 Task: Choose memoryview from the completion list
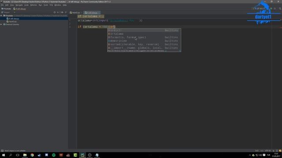[x=144, y=41]
